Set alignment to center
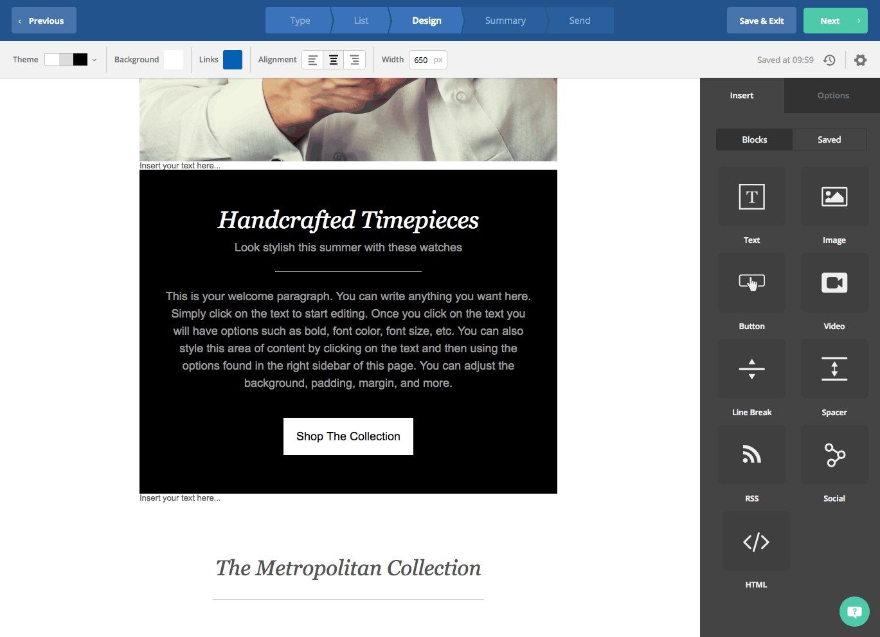The image size is (880, 637). [334, 60]
